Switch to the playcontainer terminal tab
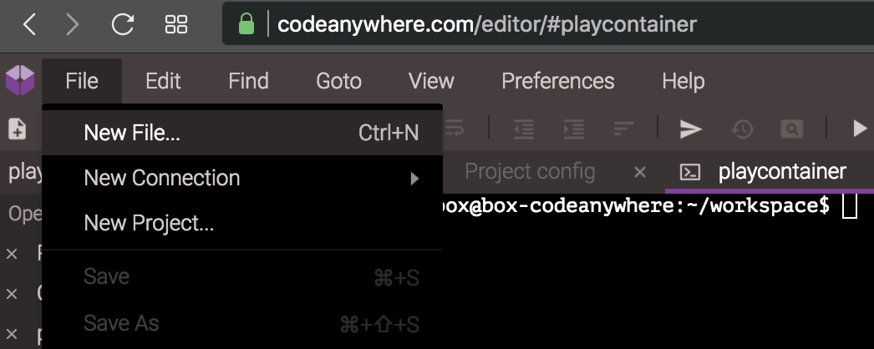 (781, 171)
